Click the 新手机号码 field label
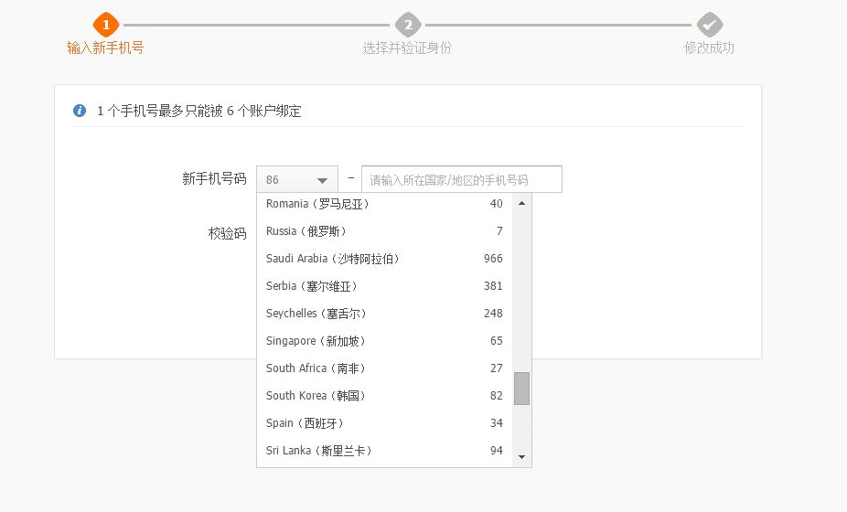This screenshot has height=512, width=847. pyautogui.click(x=214, y=179)
